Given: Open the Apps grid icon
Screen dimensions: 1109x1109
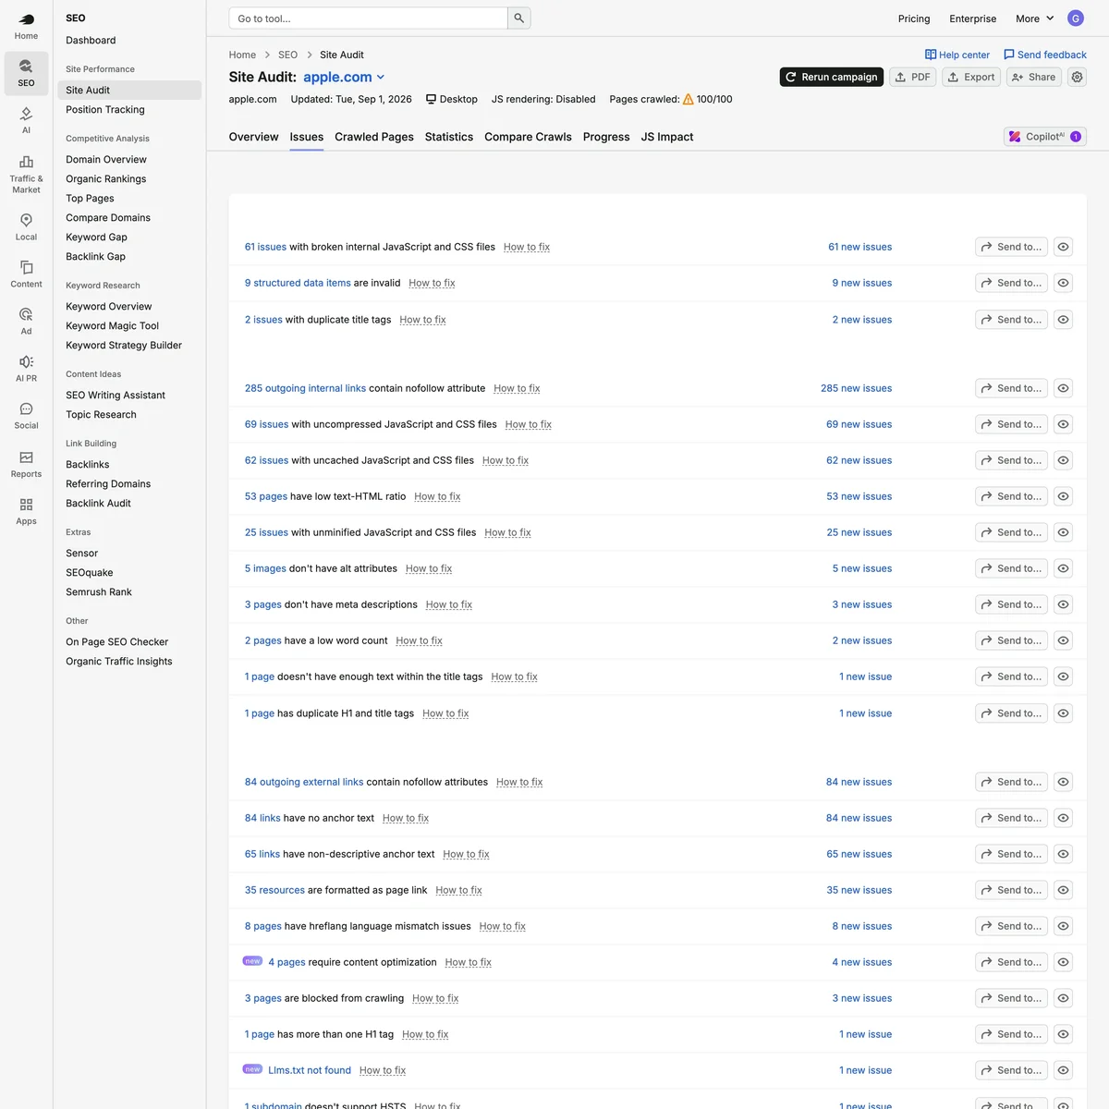Looking at the screenshot, I should point(26,511).
